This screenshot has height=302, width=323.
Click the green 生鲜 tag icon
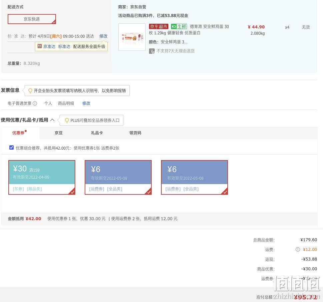pos(179,26)
